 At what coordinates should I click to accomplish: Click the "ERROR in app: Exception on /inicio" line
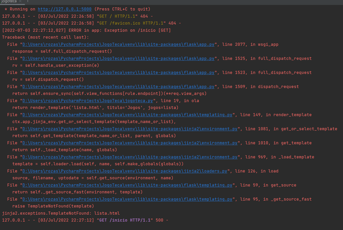[87, 30]
